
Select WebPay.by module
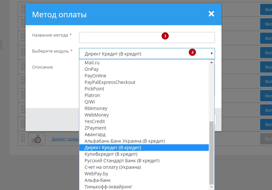[144, 174]
